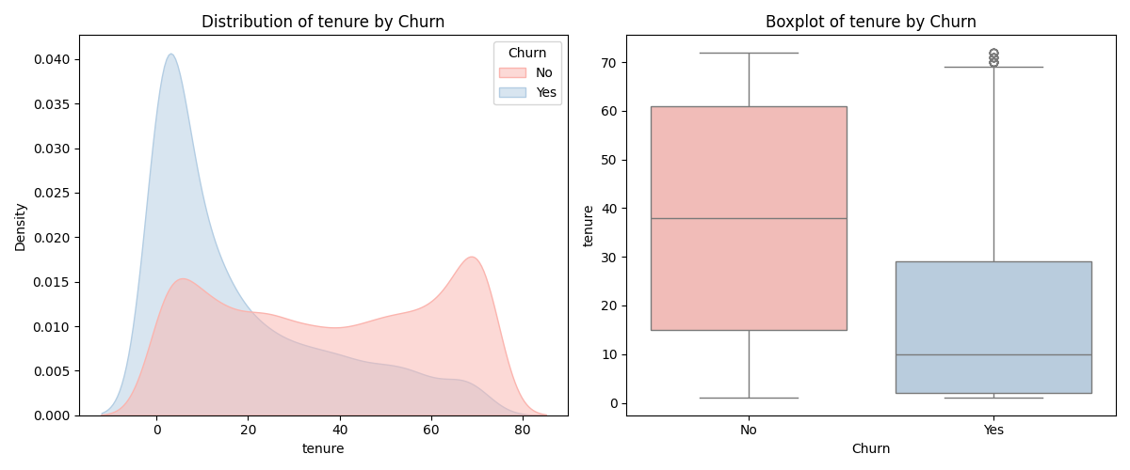Click the 'No' tick label under boxplot
The width and height of the screenshot is (1130, 470).
tap(749, 431)
